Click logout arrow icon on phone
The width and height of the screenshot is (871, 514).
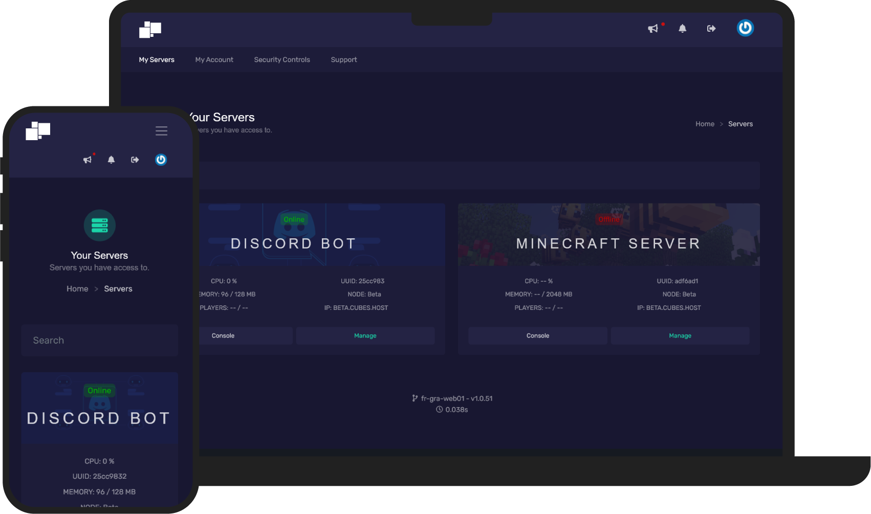tap(135, 160)
